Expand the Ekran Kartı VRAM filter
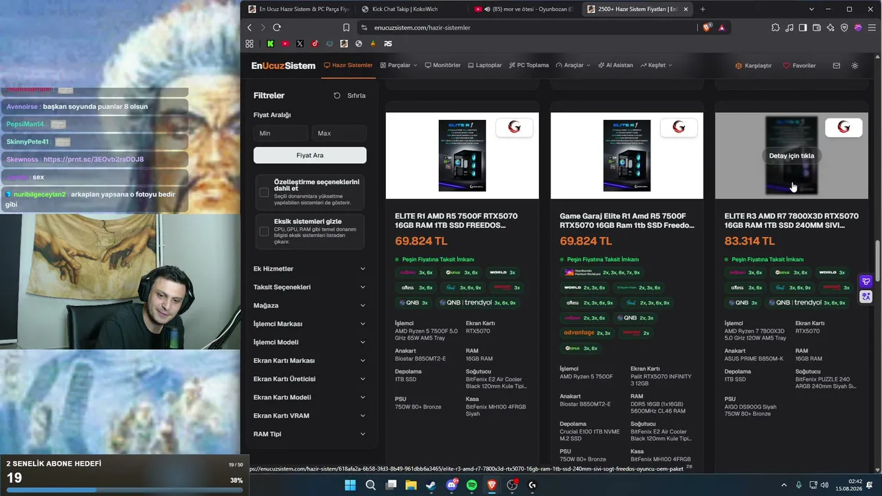The height and width of the screenshot is (496, 882). coord(309,415)
